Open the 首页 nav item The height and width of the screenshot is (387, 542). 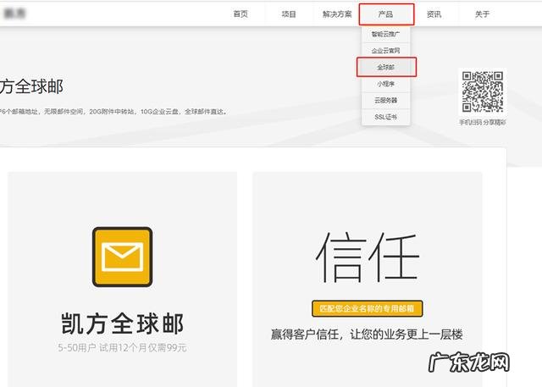(241, 14)
